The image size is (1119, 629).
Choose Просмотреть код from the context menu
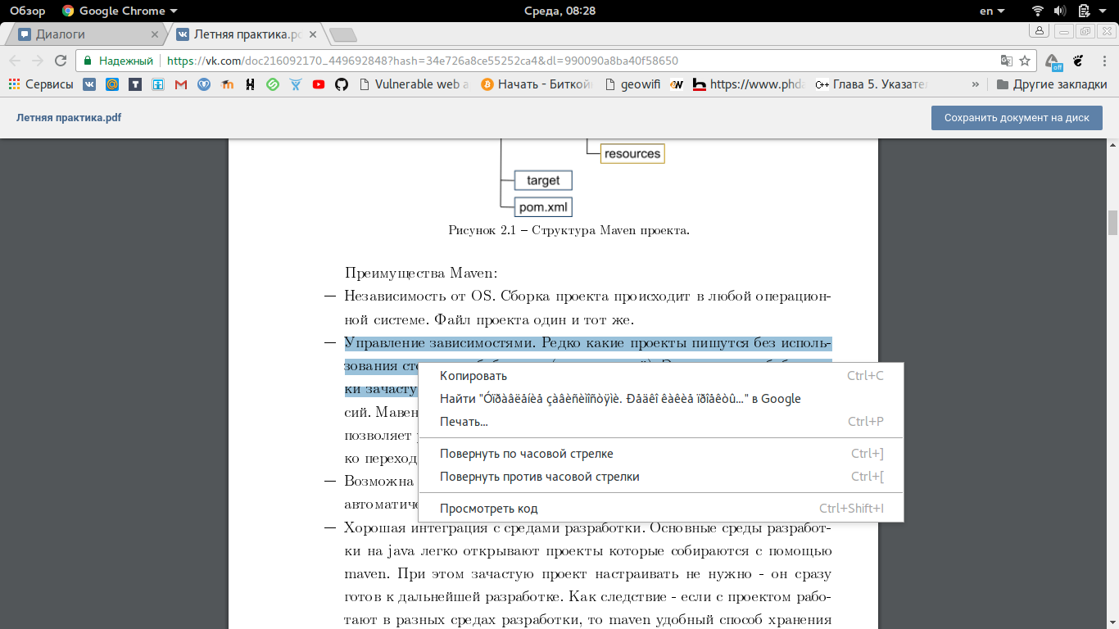pos(660,509)
